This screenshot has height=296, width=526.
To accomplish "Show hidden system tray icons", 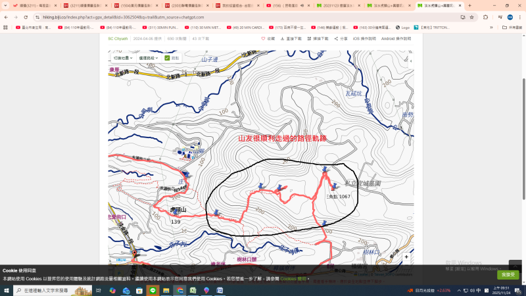I will [459, 291].
